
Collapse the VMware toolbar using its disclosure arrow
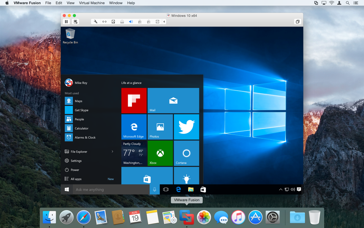(164, 22)
